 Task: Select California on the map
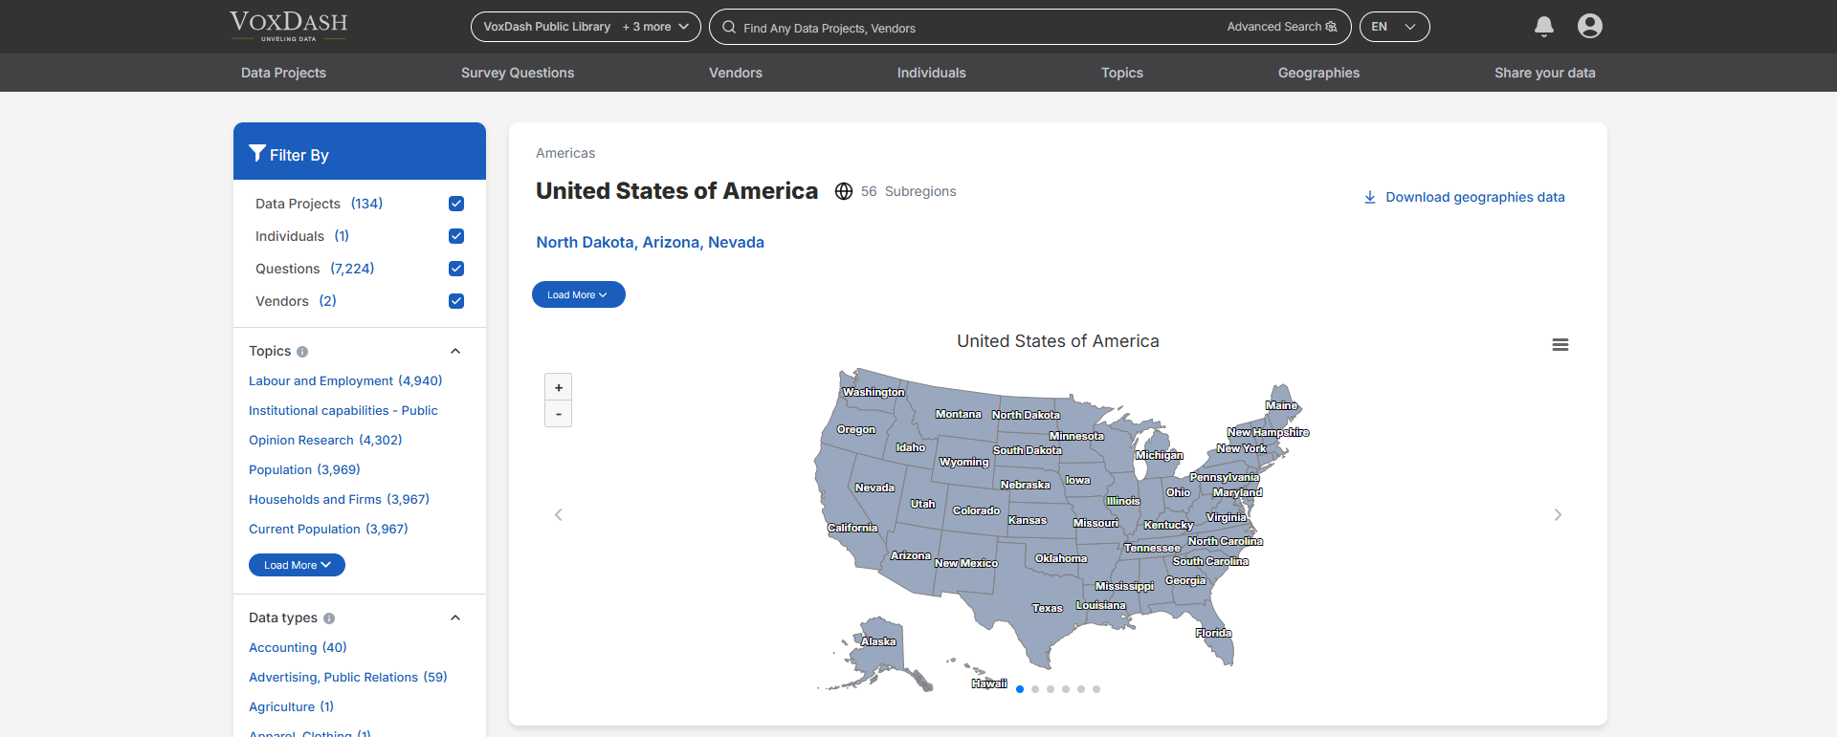click(852, 528)
